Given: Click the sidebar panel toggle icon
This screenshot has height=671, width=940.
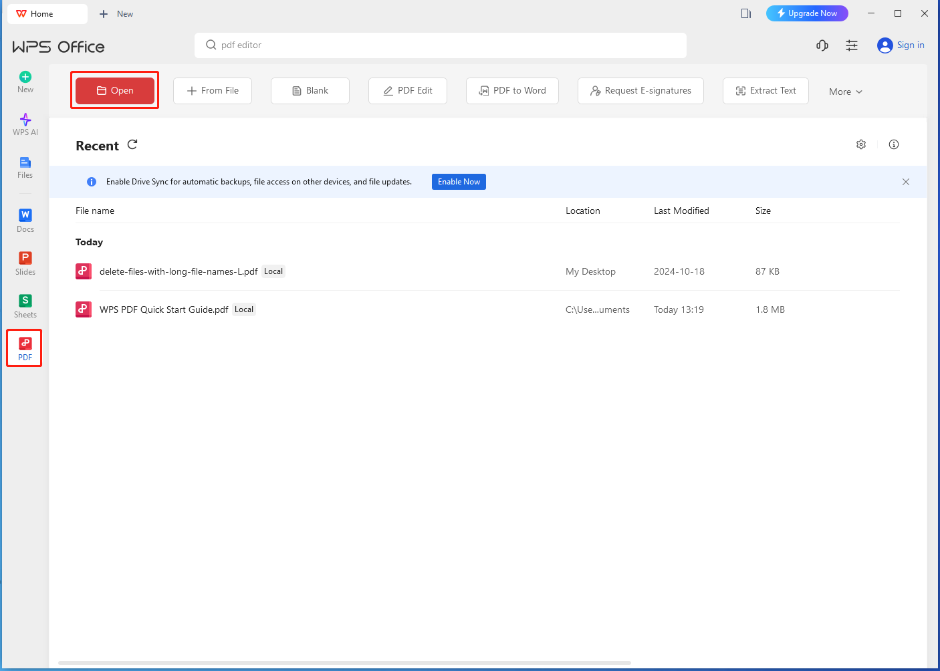Looking at the screenshot, I should point(746,13).
